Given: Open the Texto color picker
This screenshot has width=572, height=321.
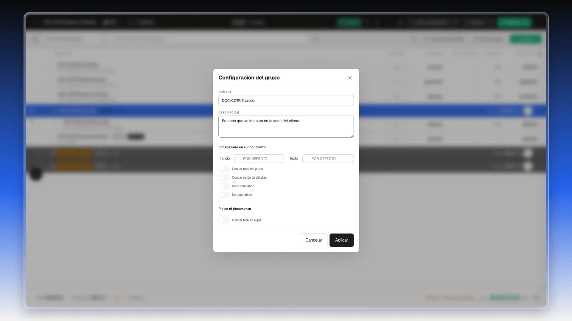Looking at the screenshot, I should click(x=328, y=159).
